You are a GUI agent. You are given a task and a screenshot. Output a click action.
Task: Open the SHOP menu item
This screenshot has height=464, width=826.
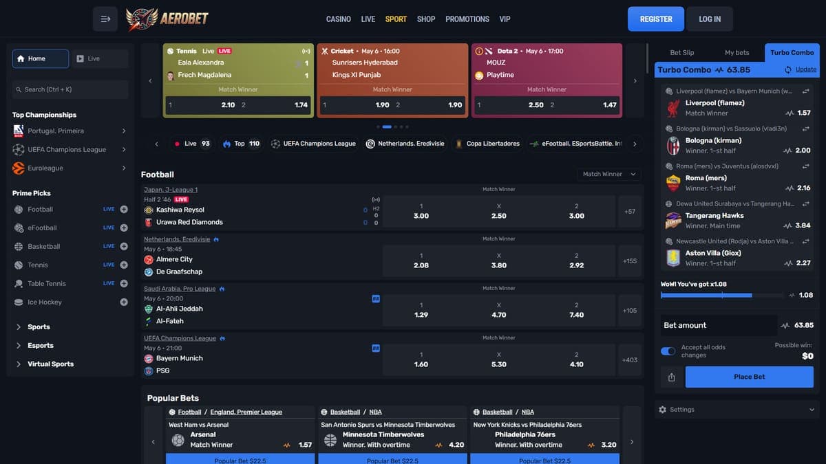426,19
